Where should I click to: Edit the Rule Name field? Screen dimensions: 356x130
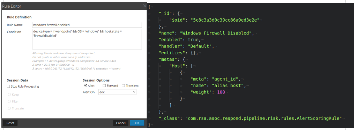[x=87, y=25]
